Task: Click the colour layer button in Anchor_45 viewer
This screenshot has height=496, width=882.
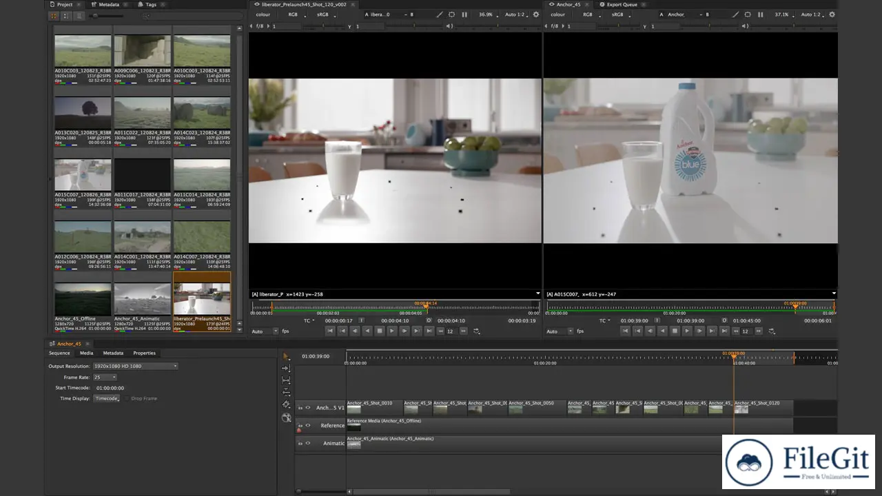Action: (x=558, y=14)
